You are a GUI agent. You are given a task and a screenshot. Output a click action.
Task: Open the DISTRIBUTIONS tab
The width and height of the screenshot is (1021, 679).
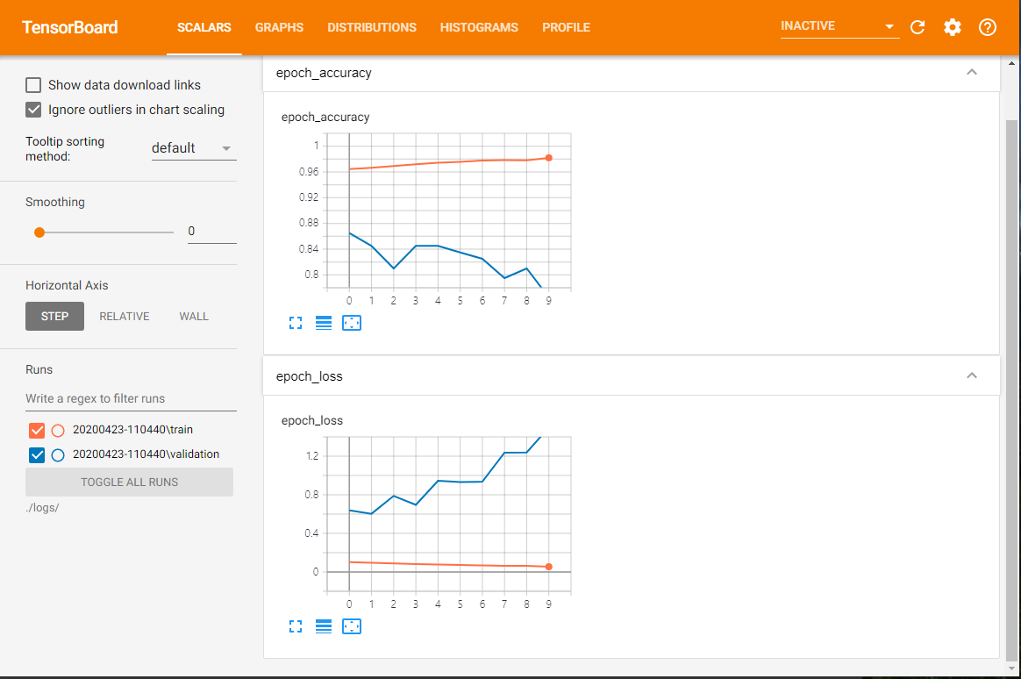[x=372, y=27]
